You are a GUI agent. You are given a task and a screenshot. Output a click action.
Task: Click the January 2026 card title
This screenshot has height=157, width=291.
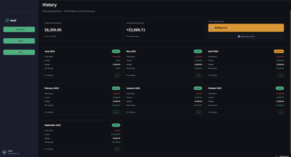click(x=133, y=88)
